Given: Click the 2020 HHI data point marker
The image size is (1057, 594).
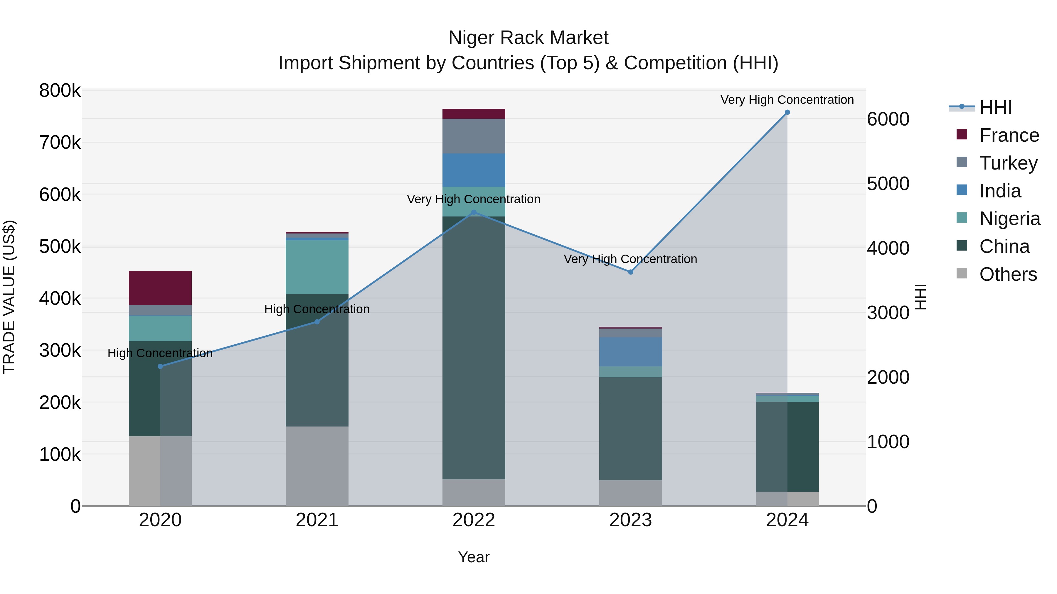Looking at the screenshot, I should coord(160,366).
